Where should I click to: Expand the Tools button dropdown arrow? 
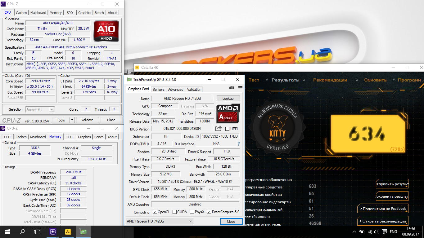[72, 120]
